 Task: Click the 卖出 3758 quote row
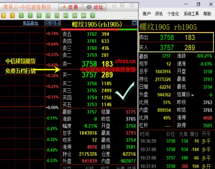[x=176, y=37]
